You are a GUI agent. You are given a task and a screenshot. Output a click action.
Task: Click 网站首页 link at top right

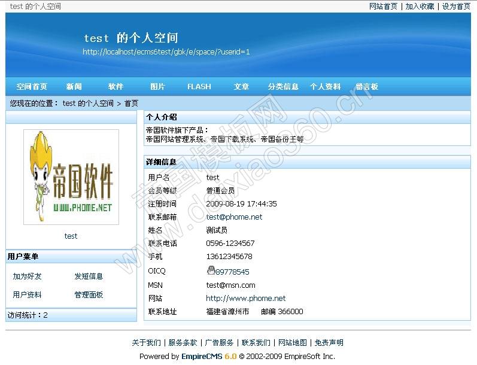384,7
